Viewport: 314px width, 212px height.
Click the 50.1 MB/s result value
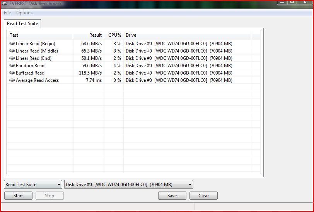(x=92, y=58)
